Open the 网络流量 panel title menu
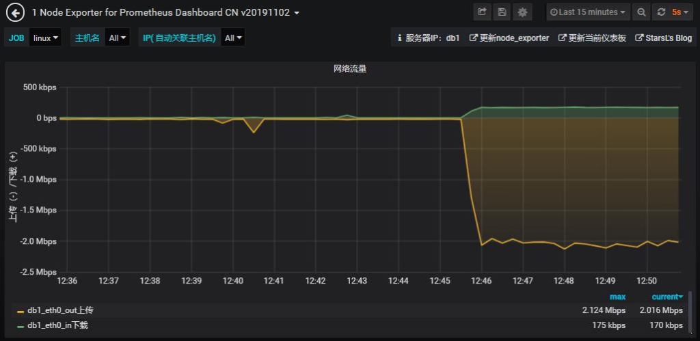Screen dimensions: 700x341 point(350,69)
